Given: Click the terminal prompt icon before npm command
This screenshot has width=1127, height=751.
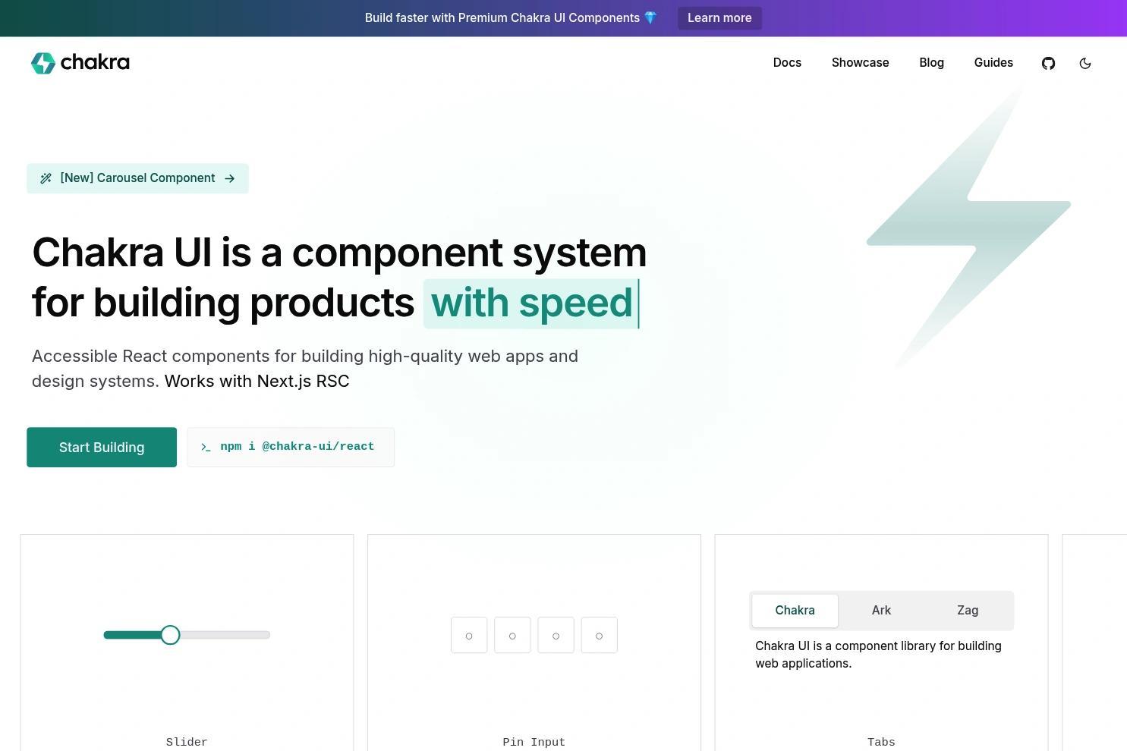Looking at the screenshot, I should point(206,448).
